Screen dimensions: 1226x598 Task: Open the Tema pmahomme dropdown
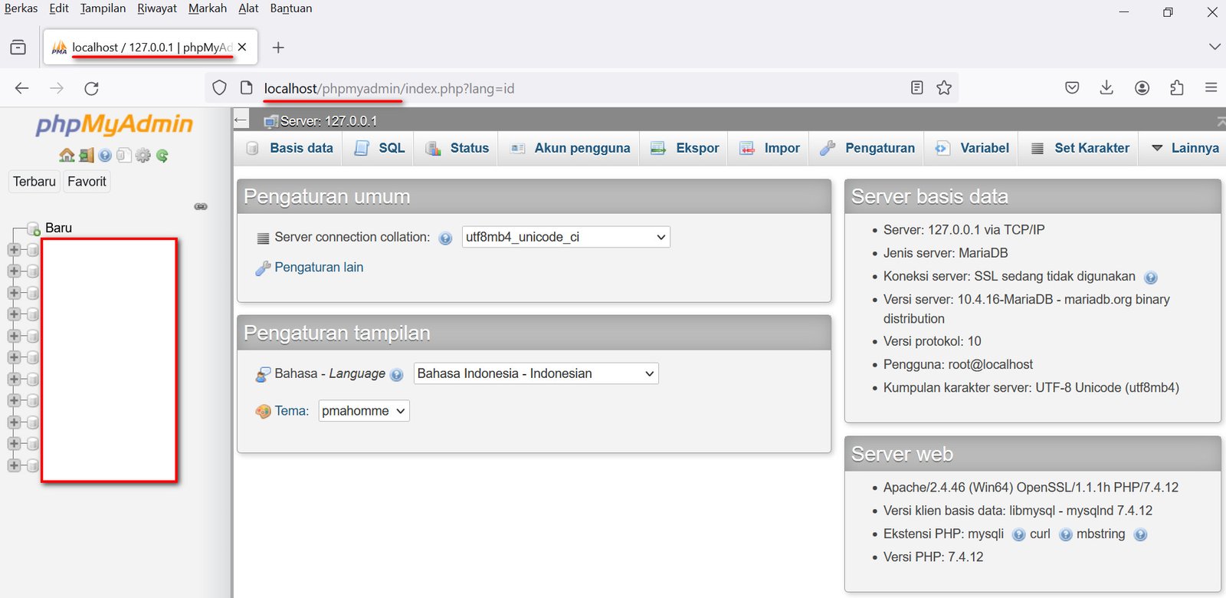tap(364, 411)
